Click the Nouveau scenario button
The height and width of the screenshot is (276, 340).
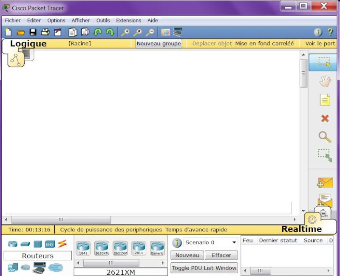187,255
